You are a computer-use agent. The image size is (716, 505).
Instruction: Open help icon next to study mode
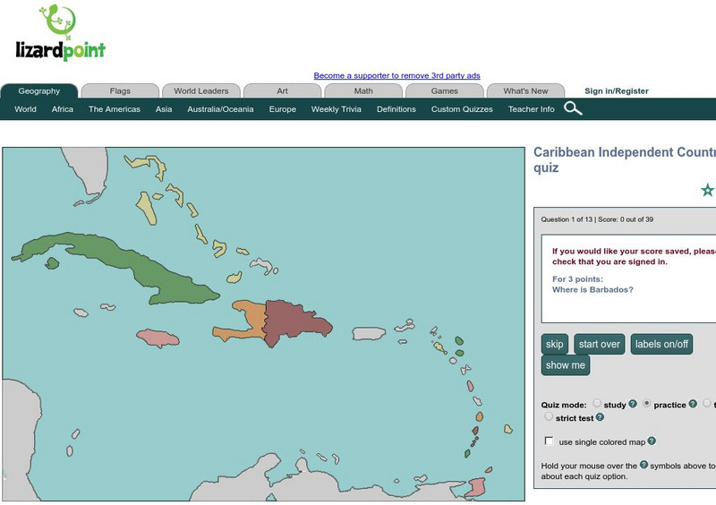point(633,404)
